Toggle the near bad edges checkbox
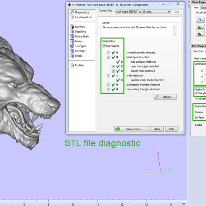Viewport: 206px width, 206px height. coord(113,66)
